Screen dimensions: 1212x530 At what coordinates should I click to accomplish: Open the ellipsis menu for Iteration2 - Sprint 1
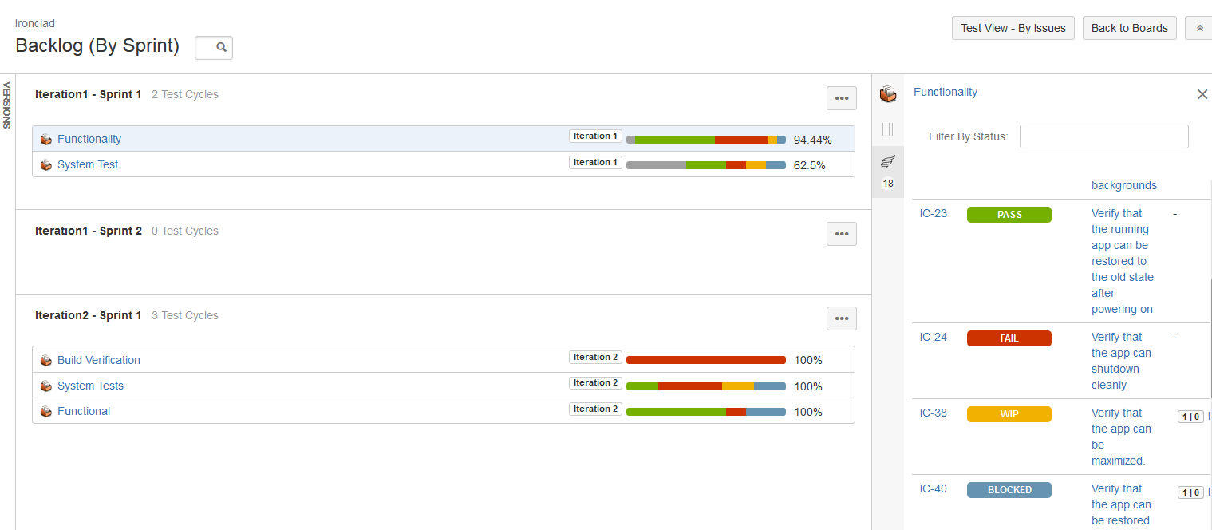(x=841, y=318)
